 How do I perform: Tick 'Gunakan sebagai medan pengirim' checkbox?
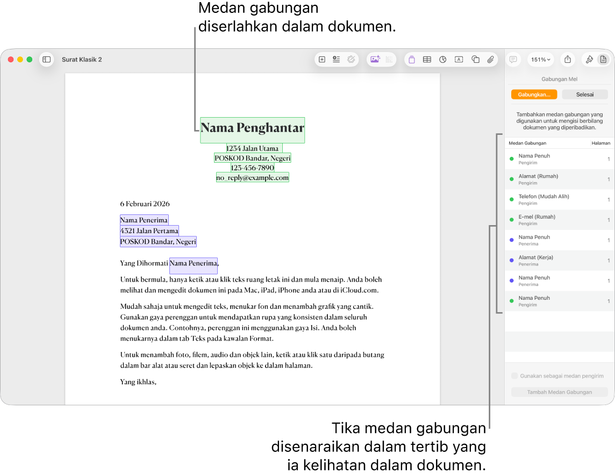[x=514, y=376]
